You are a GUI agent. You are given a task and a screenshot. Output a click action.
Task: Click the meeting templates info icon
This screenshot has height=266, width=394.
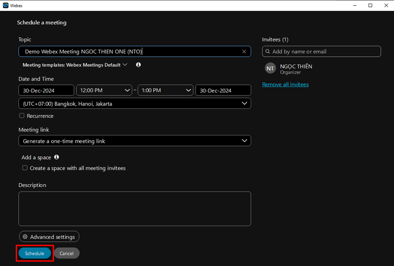click(138, 65)
